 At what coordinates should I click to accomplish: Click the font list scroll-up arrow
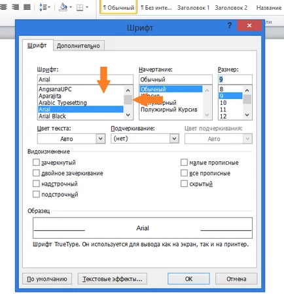[128, 90]
